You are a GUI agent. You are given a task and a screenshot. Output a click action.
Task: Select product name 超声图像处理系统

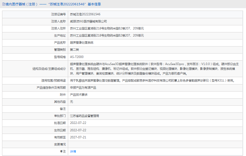[82, 43]
